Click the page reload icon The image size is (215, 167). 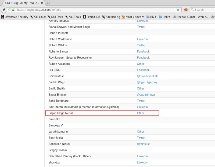pos(178,10)
